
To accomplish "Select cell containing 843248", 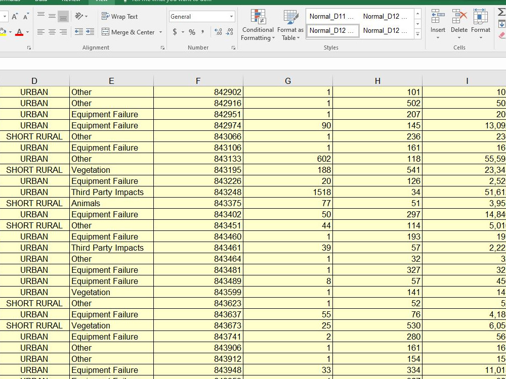I will point(198,192).
